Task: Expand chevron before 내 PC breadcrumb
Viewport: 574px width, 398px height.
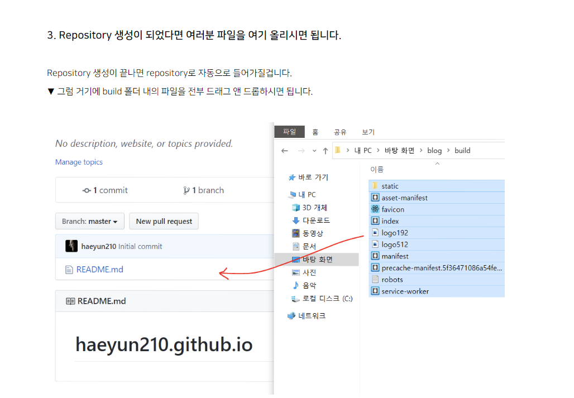Action: [x=347, y=150]
